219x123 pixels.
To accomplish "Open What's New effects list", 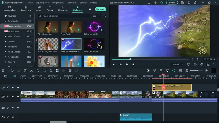I will point(17,31).
